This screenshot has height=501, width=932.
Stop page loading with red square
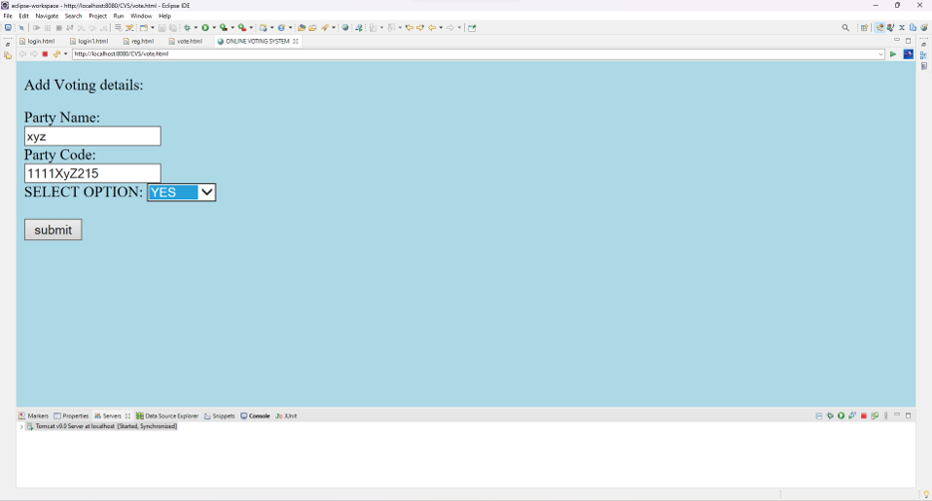click(x=45, y=54)
